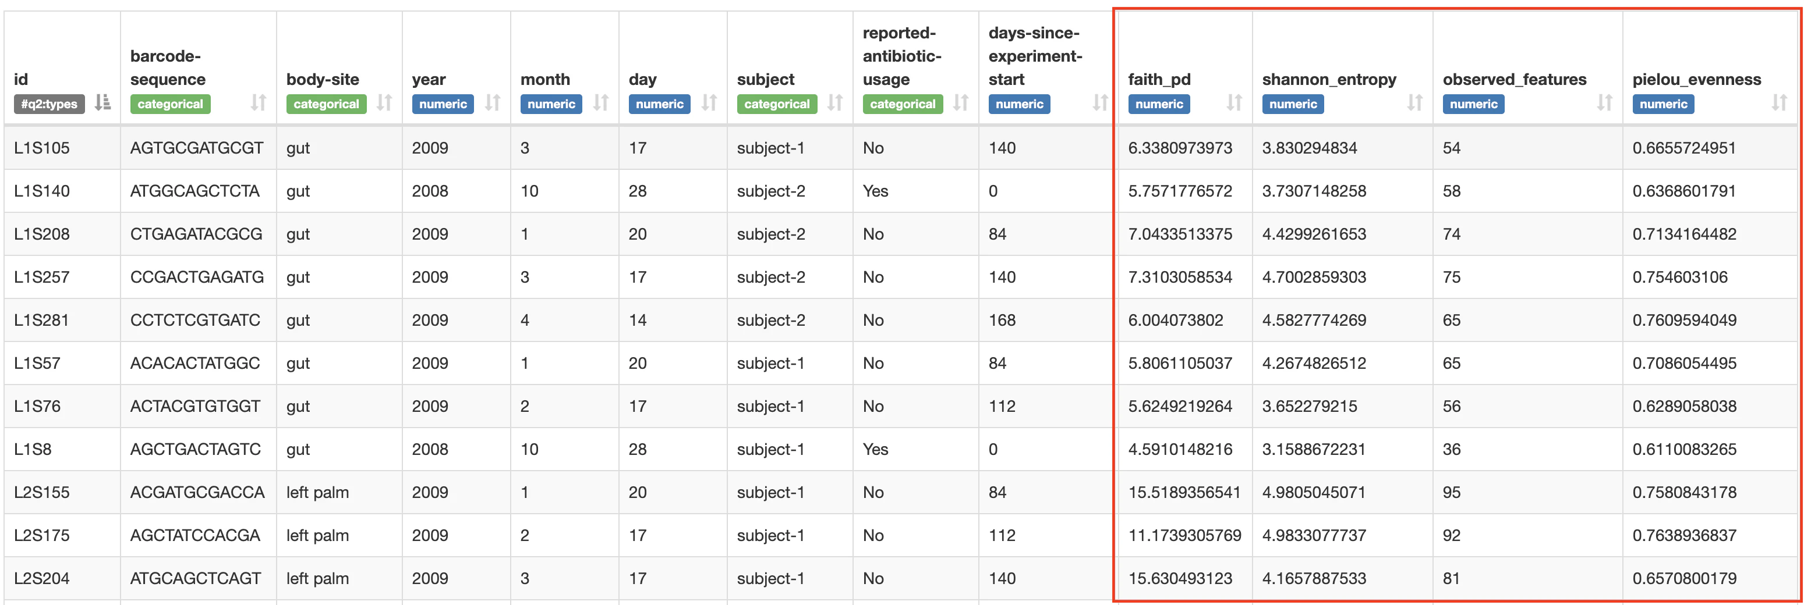Click the id column header label

[21, 80]
